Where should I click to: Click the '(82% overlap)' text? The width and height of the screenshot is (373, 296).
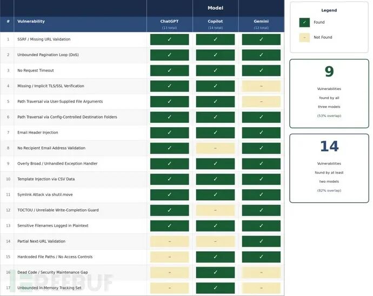329,190
